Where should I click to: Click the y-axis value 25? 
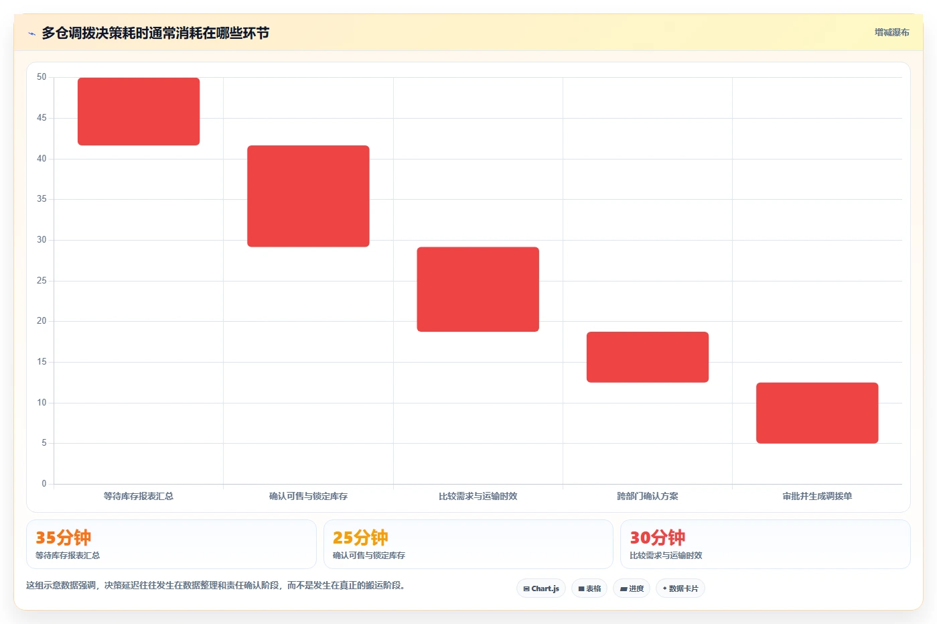(x=42, y=281)
